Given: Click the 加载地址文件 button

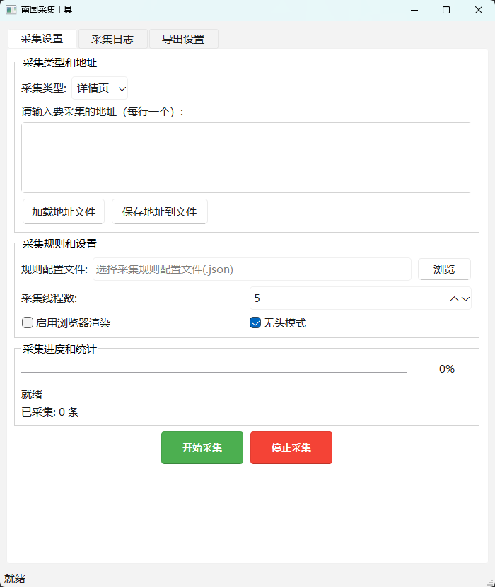Looking at the screenshot, I should [64, 212].
